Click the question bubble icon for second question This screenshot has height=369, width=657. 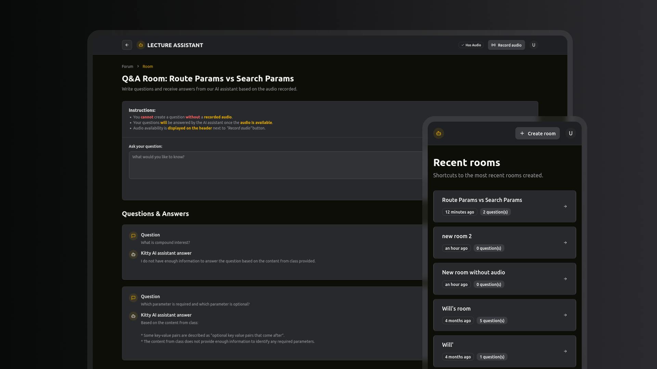[133, 298]
